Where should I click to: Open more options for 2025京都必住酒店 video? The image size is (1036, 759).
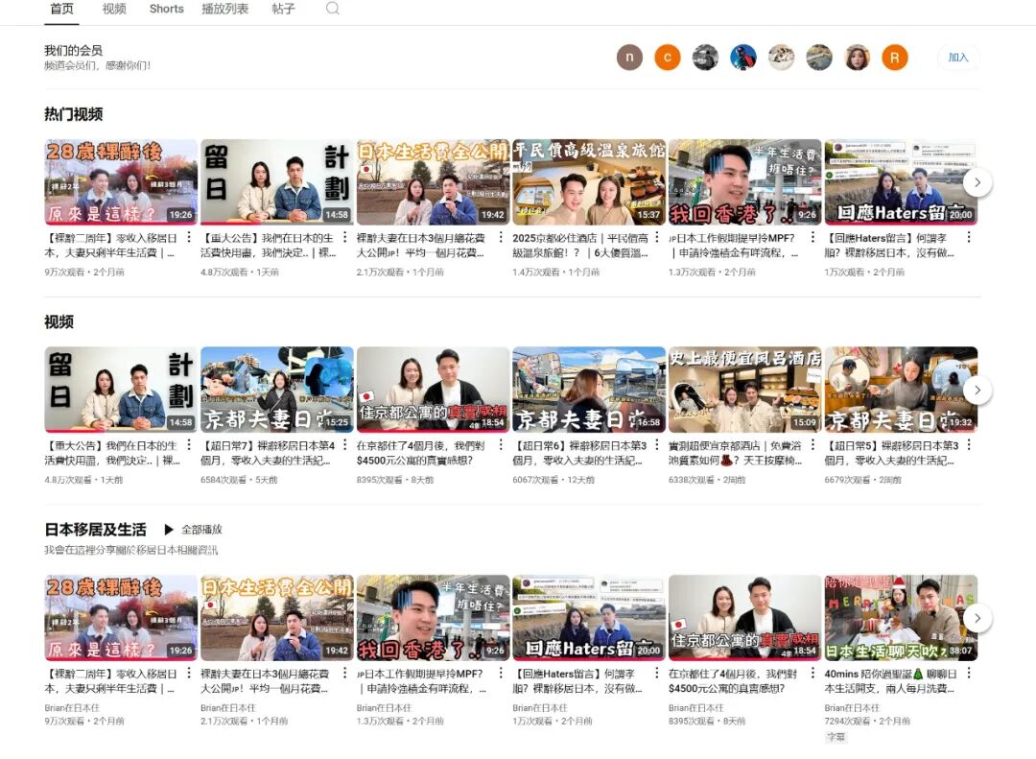click(x=657, y=237)
